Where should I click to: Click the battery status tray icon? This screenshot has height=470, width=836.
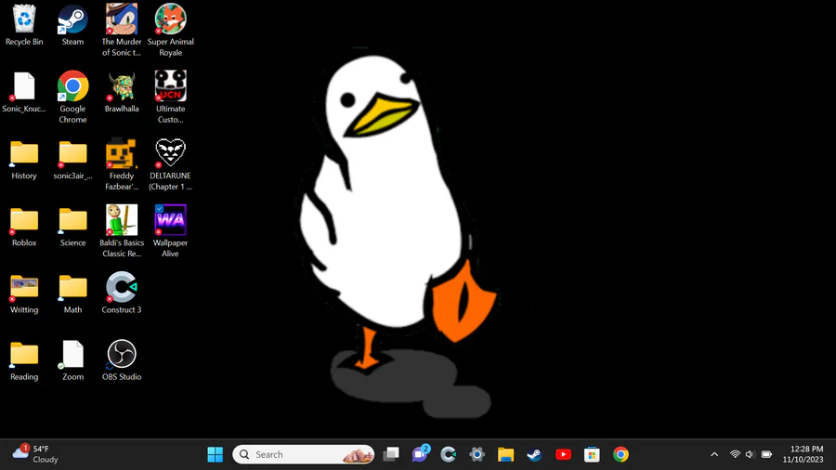click(766, 454)
